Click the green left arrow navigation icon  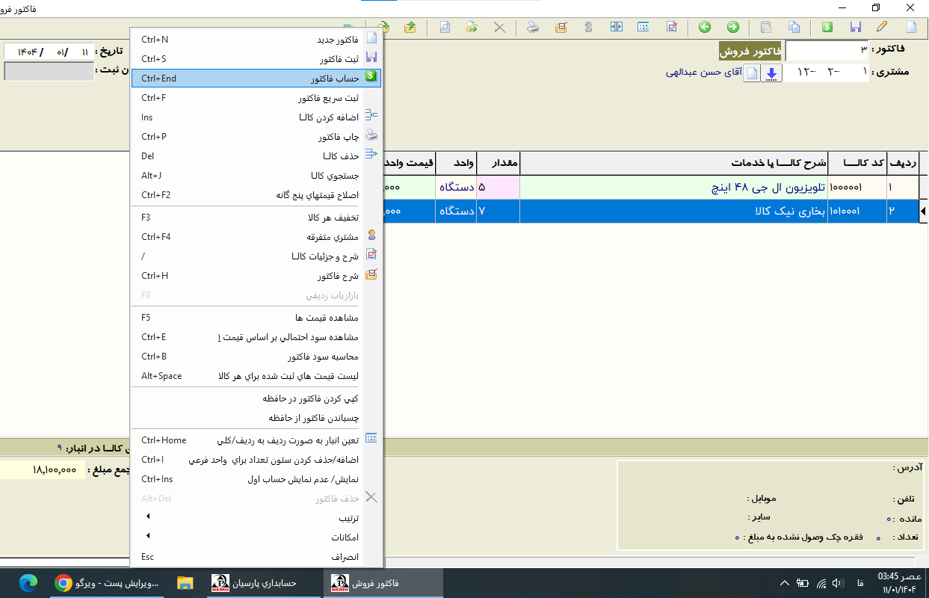click(x=705, y=28)
